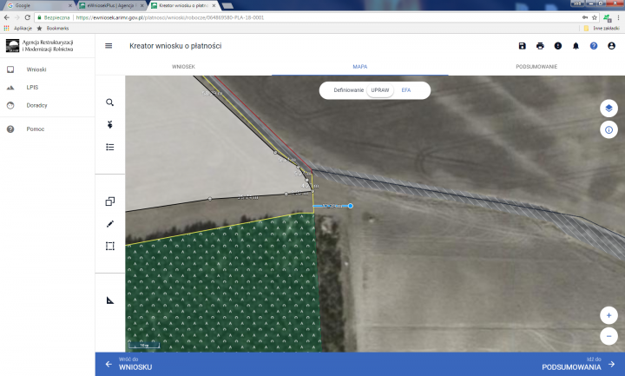
Task: Select the map search tool
Action: [x=110, y=102]
